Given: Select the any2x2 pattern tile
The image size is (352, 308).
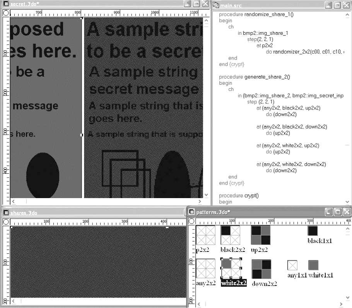Looking at the screenshot, I should point(206,269).
